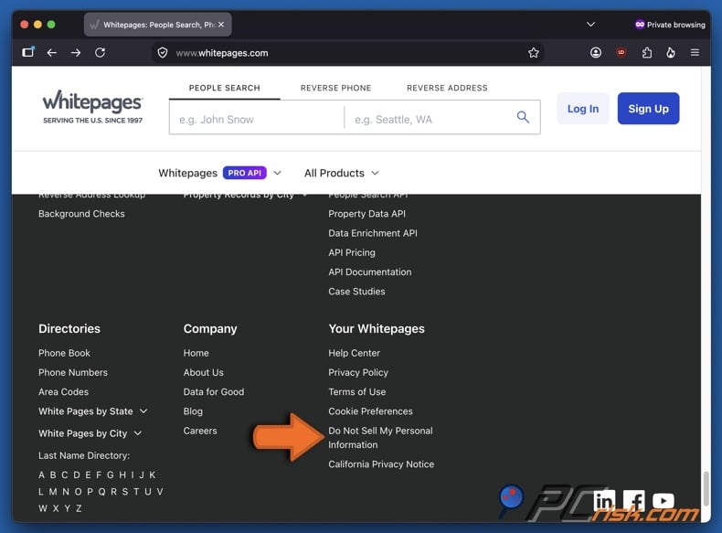Open the Firefox account icon
The image size is (722, 533).
(595, 52)
